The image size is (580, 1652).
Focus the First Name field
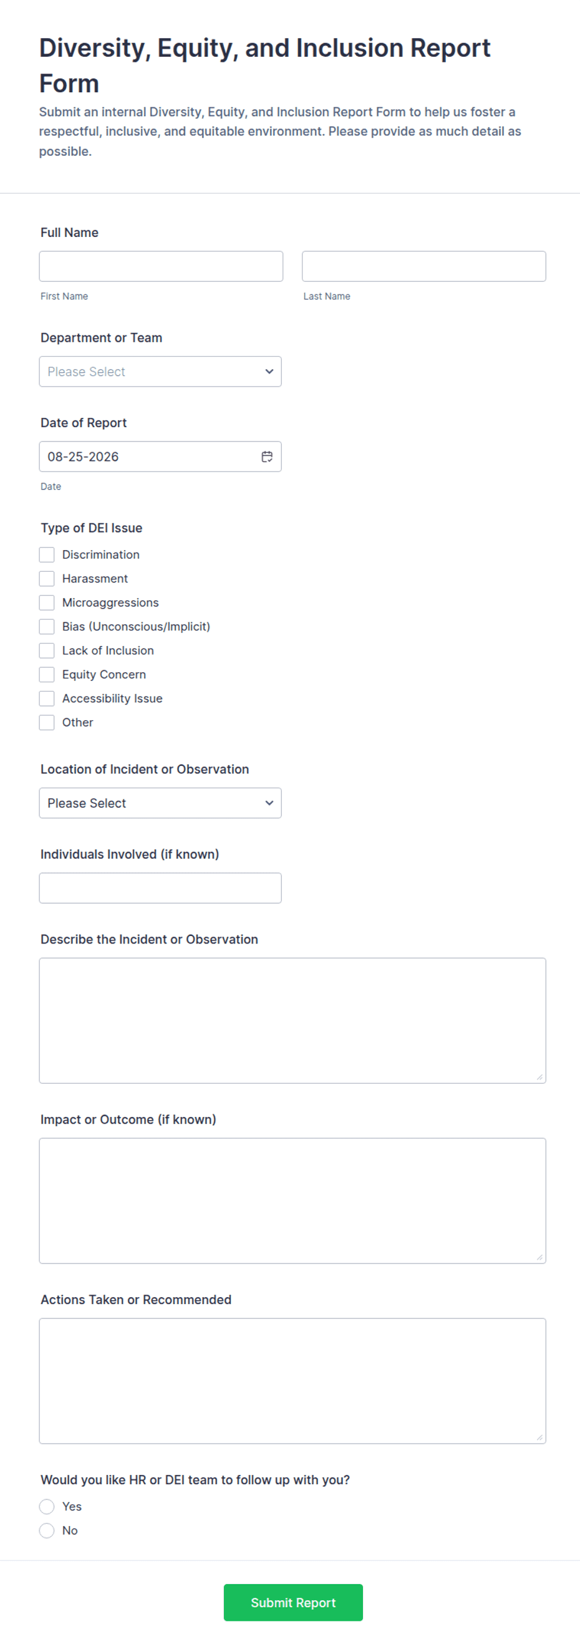[x=161, y=266]
